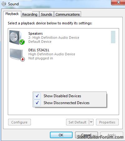Click the Set Default button
Screen dimensions: 125x141
[78, 122]
